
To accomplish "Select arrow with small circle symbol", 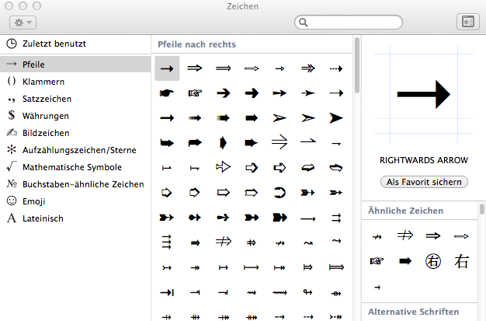I will [x=336, y=293].
